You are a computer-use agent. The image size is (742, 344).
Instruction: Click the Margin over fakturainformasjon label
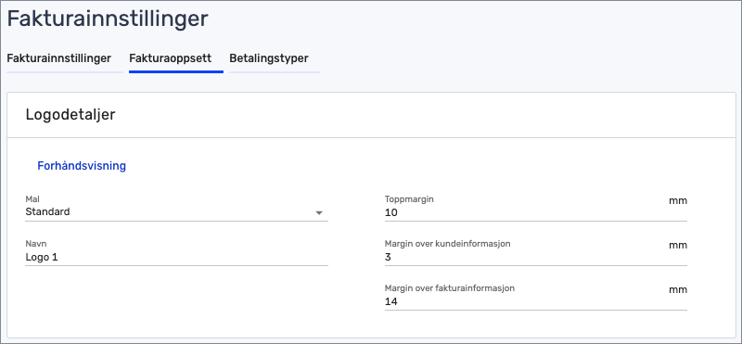tap(450, 288)
